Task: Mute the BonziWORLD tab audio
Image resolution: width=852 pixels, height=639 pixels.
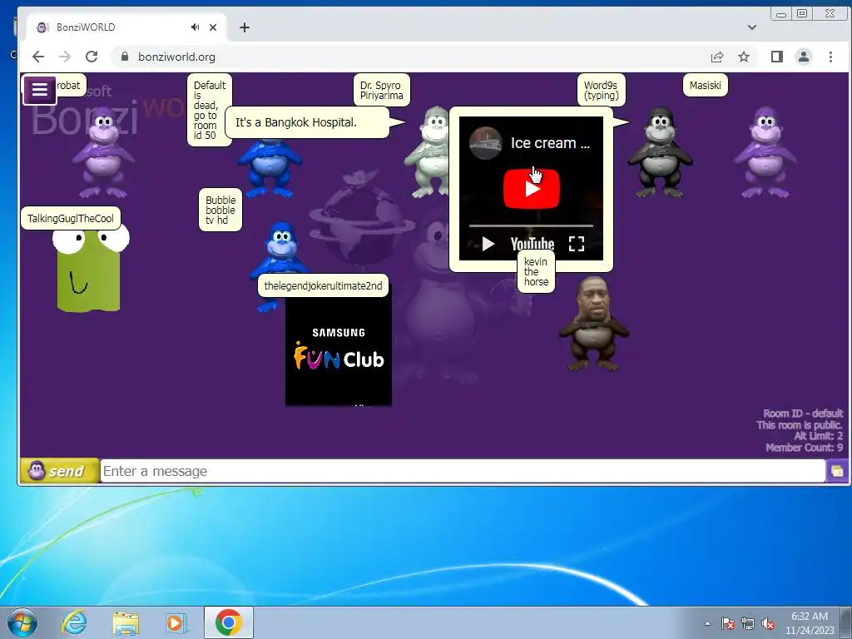Action: point(195,27)
